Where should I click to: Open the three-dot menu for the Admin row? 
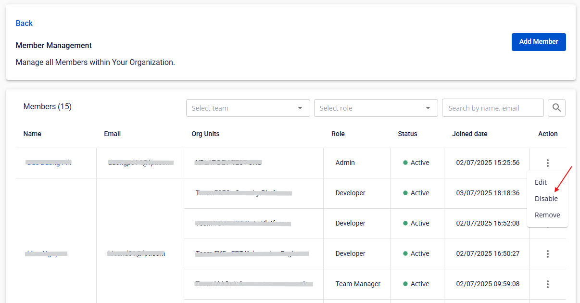coord(547,163)
